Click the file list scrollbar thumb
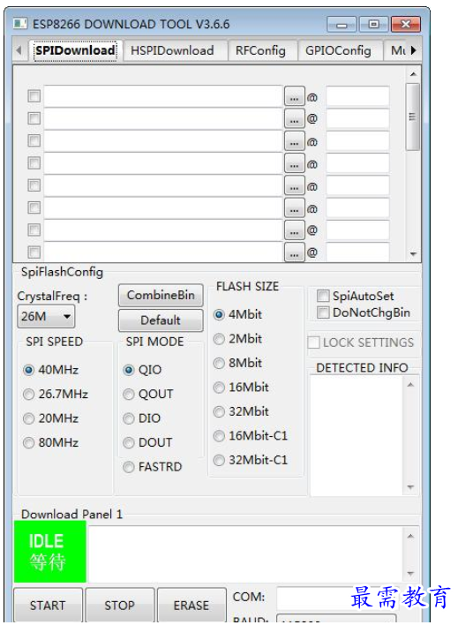This screenshot has height=625, width=458. point(413,117)
